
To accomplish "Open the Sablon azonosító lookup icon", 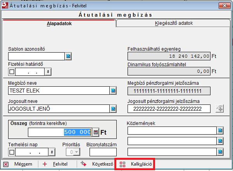I will pyautogui.click(x=68, y=56).
